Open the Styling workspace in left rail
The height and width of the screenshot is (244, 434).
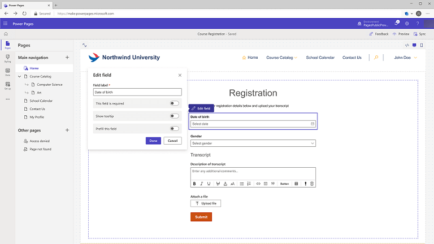click(x=7, y=58)
